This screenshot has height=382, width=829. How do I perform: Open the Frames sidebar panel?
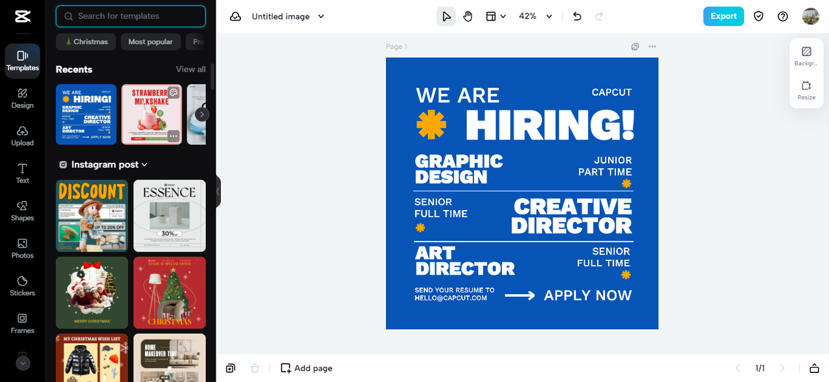point(23,323)
